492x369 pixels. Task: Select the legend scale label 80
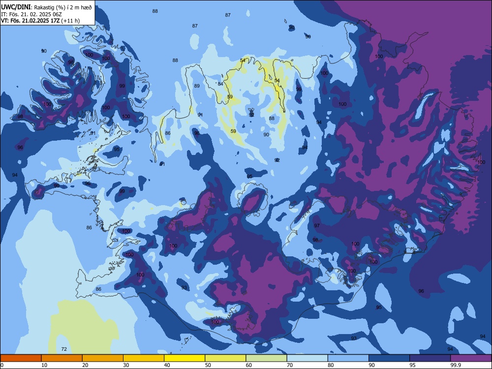[331, 365]
